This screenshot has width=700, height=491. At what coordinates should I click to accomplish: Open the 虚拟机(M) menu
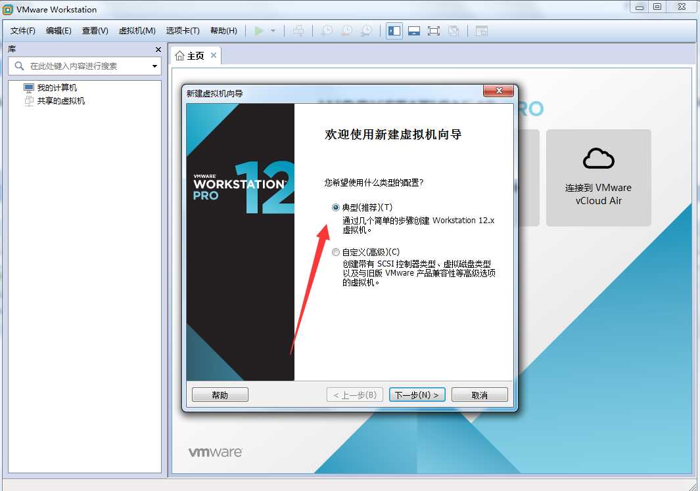click(x=137, y=31)
